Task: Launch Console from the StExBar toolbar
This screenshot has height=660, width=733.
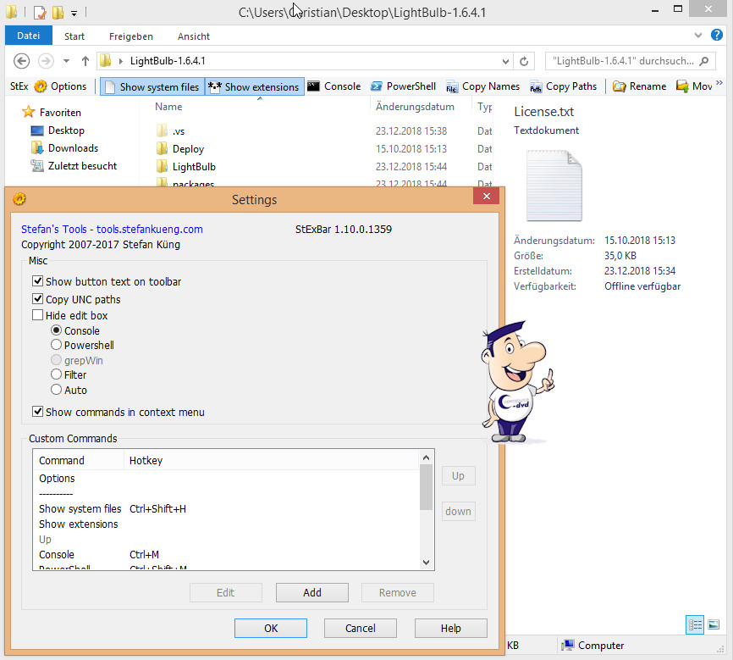Action: point(333,86)
